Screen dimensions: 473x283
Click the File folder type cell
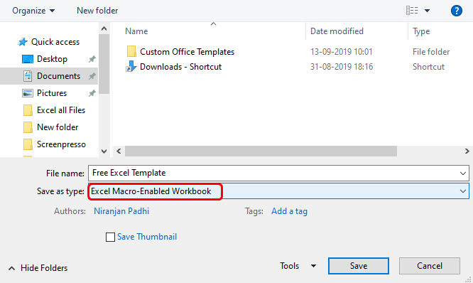(x=431, y=52)
